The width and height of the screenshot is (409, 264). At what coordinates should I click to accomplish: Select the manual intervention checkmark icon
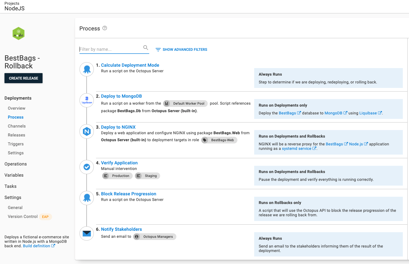point(87,167)
